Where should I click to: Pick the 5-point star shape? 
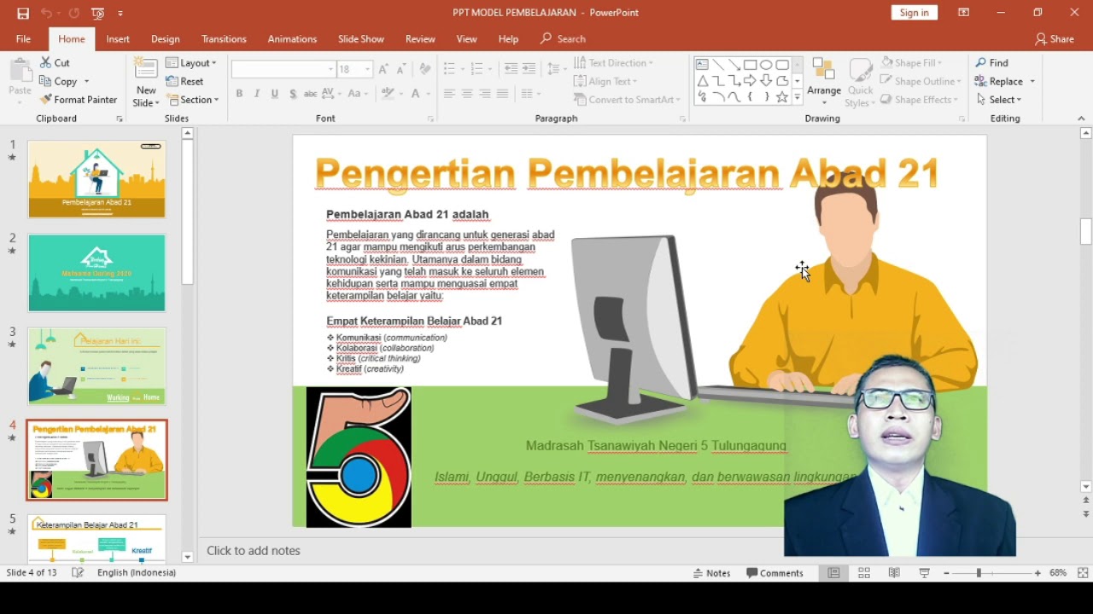tap(781, 97)
